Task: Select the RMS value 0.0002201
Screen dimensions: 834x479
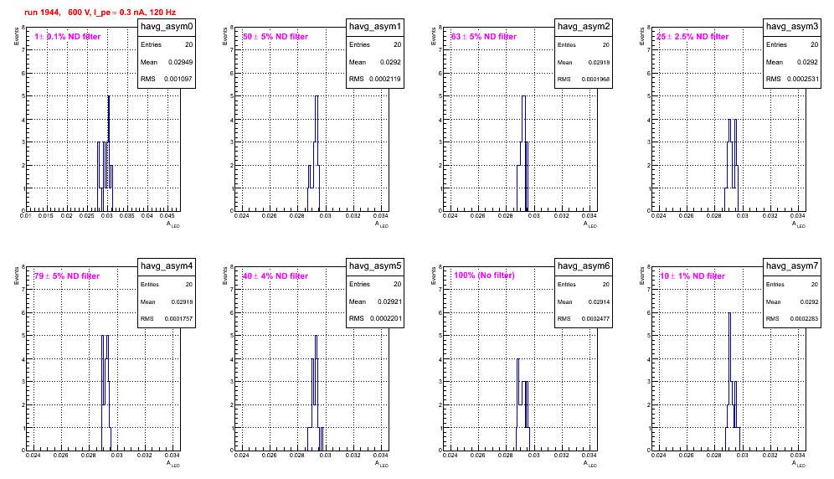Action: click(x=386, y=319)
